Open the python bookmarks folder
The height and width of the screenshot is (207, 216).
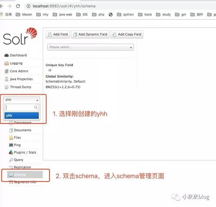click(125, 14)
